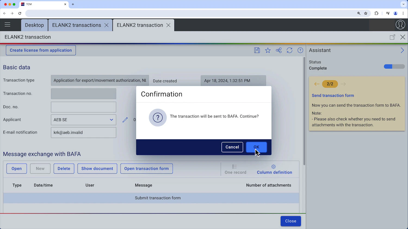Refresh the transaction using the refresh icon
This screenshot has width=408, height=229.
289,50
